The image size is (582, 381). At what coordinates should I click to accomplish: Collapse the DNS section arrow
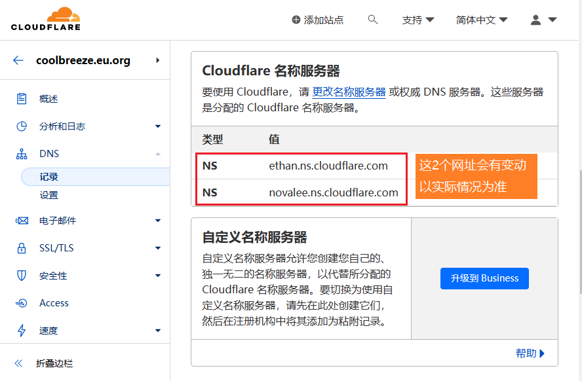pos(158,154)
